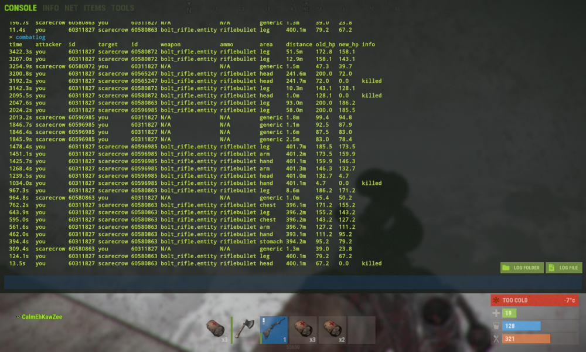Select the CONSOLE tab
The height and width of the screenshot is (352, 586).
(x=21, y=8)
